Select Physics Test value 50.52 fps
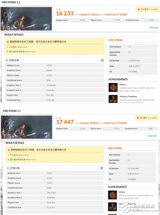160x215 pixels. coord(51,203)
